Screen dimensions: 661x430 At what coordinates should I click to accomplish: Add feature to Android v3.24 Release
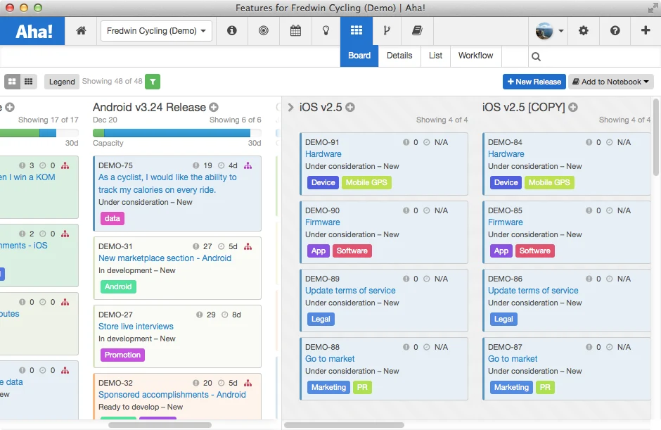(214, 107)
